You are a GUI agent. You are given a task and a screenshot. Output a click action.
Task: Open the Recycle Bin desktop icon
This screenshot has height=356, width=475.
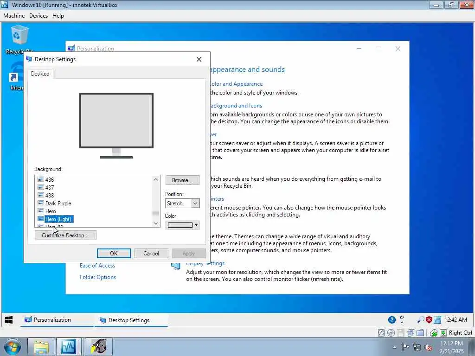tap(19, 40)
